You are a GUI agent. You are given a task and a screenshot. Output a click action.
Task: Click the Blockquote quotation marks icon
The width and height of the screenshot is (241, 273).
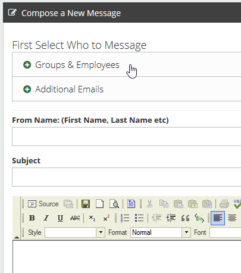coord(185,218)
